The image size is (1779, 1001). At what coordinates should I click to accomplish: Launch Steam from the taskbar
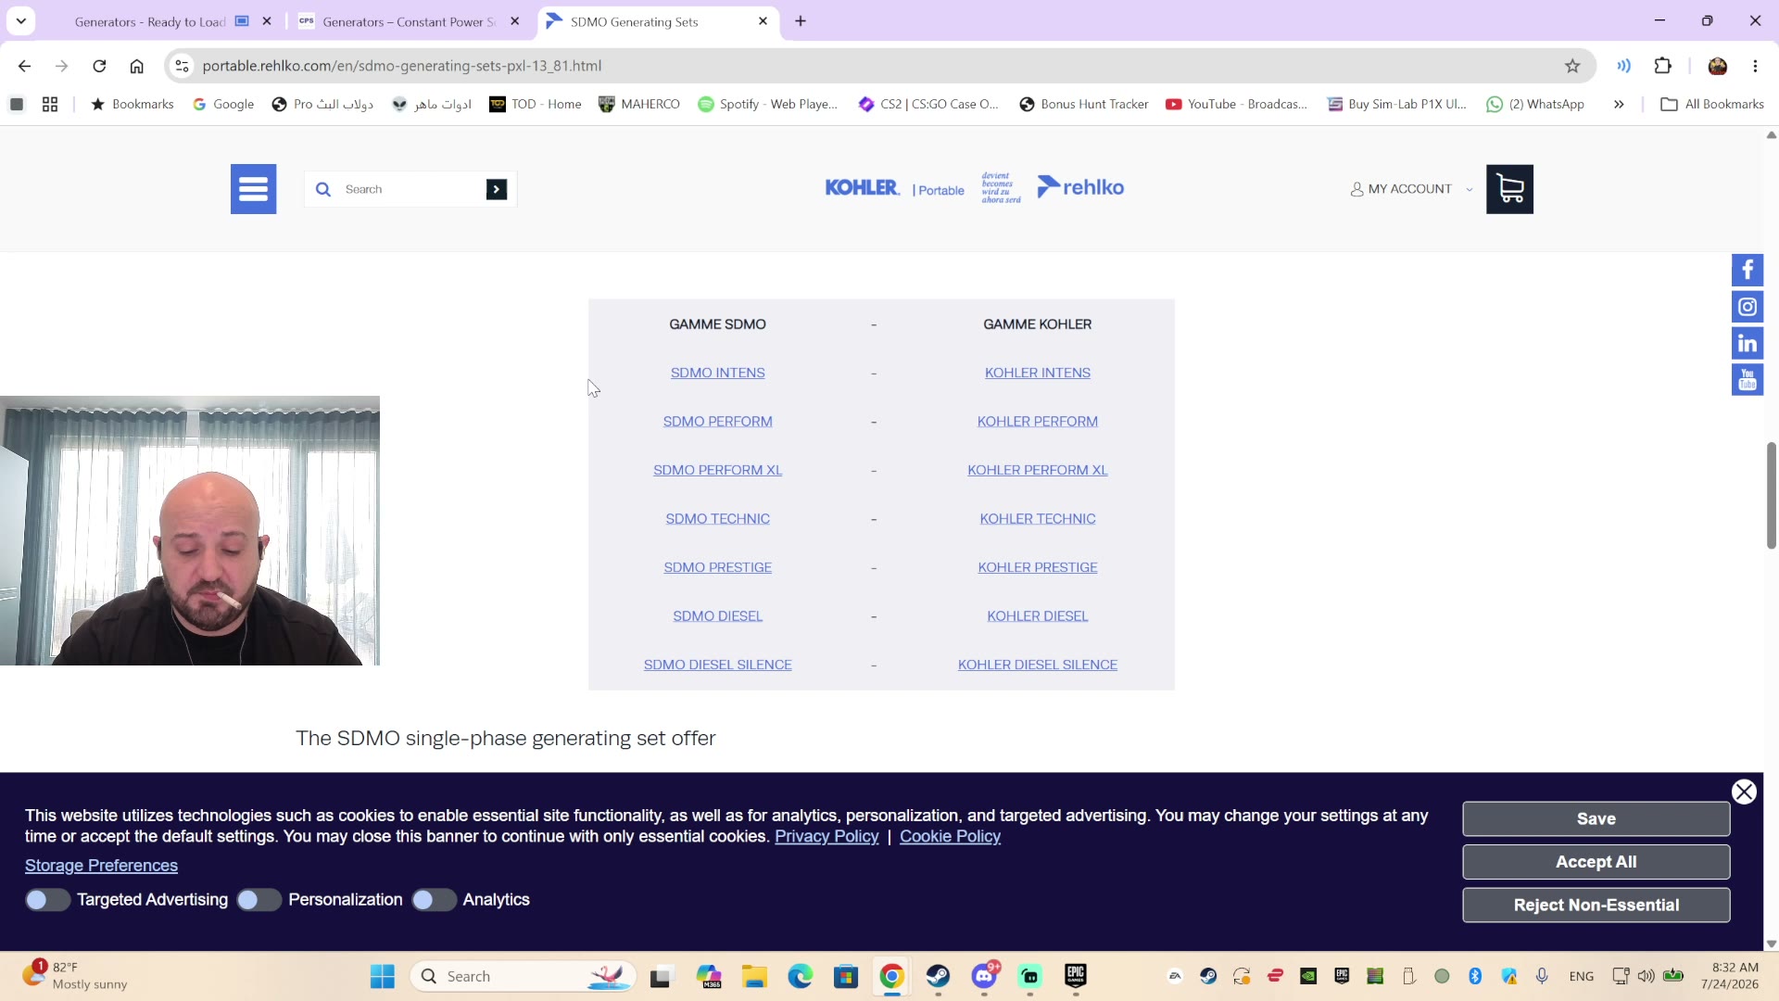click(938, 976)
